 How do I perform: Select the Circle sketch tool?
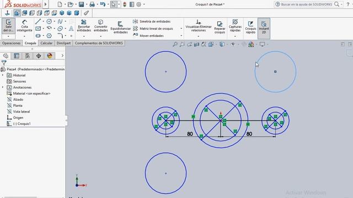[49, 21]
